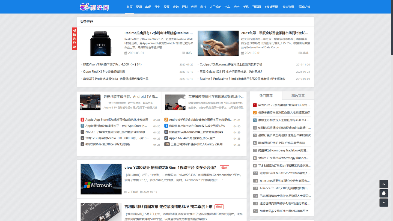Open the Coolpad和Micromax article link
This screenshot has width=393, height=221.
click(231, 64)
